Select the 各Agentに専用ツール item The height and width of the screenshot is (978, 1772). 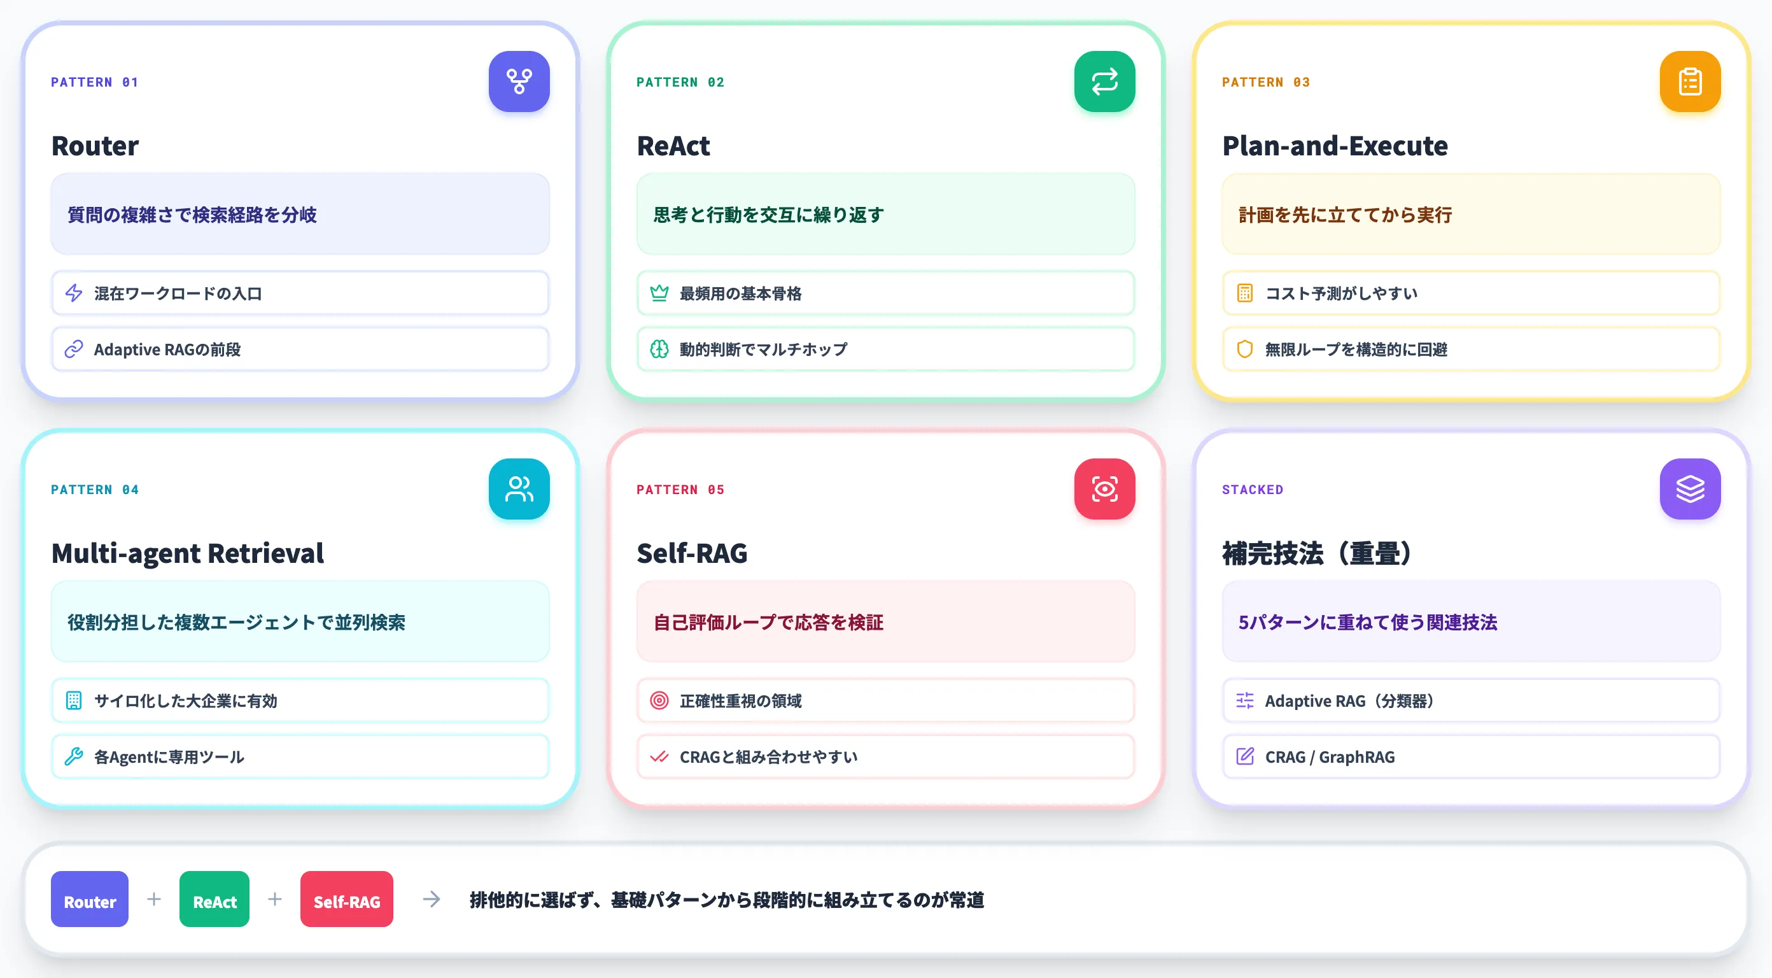click(x=300, y=756)
